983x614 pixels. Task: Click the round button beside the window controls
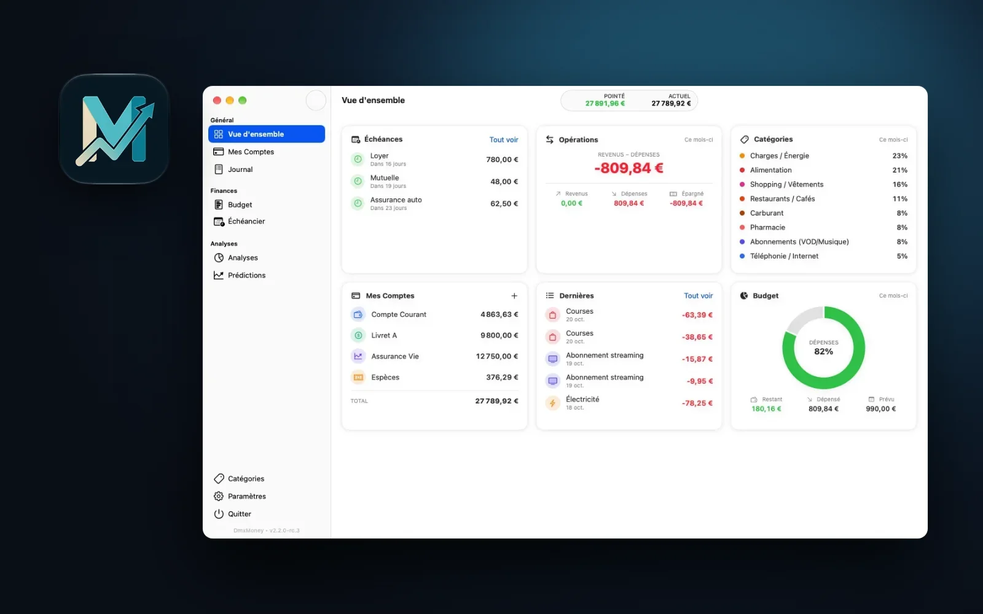316,100
